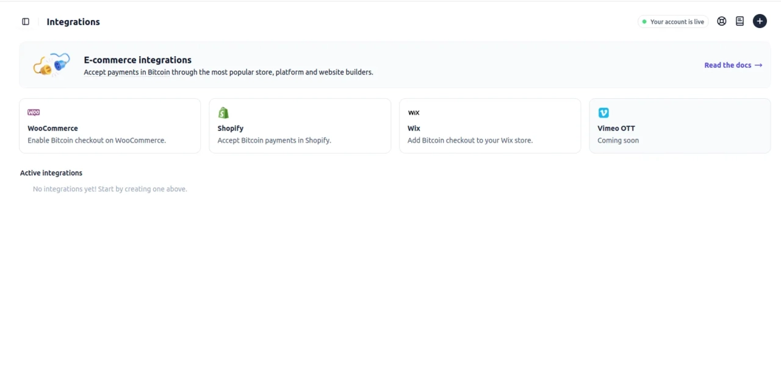Click the dark plus button to create
Viewport: 781px width, 390px height.
click(760, 21)
